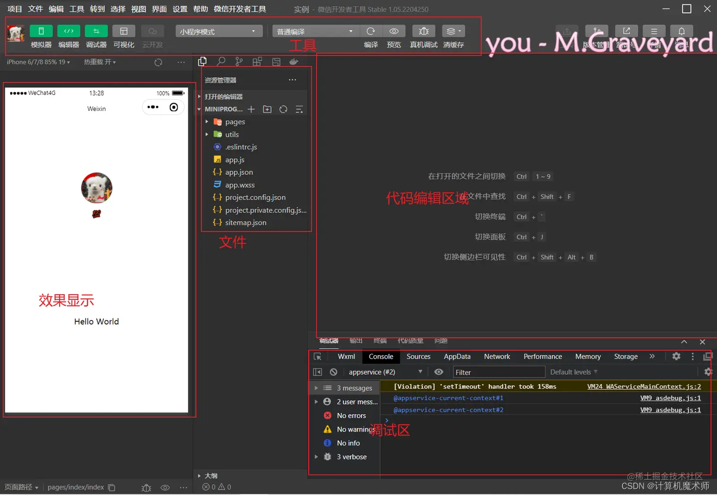Open the app.js file
Image resolution: width=717 pixels, height=495 pixels.
pos(230,160)
